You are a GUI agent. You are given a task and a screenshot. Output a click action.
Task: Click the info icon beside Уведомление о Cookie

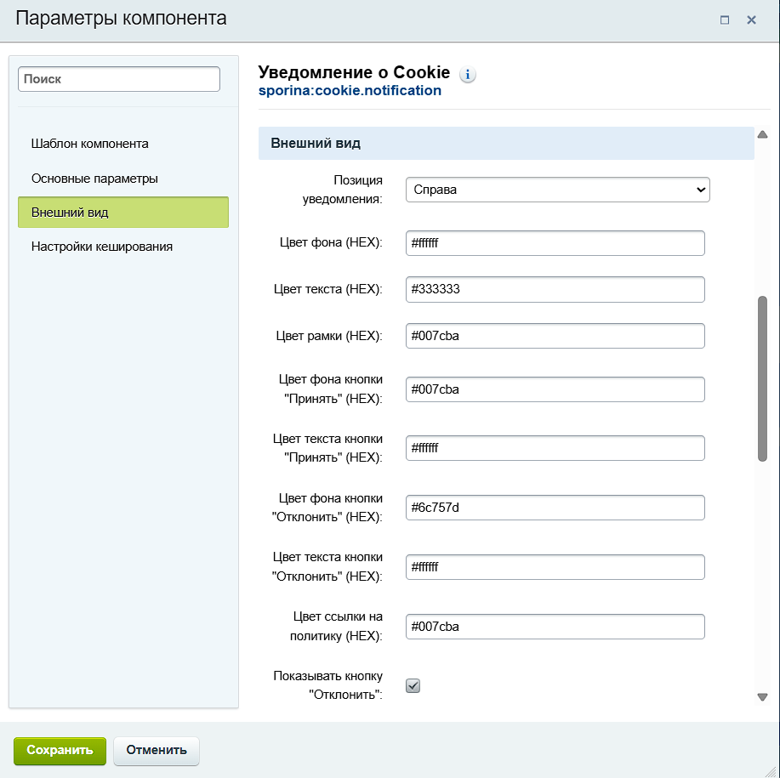[468, 75]
